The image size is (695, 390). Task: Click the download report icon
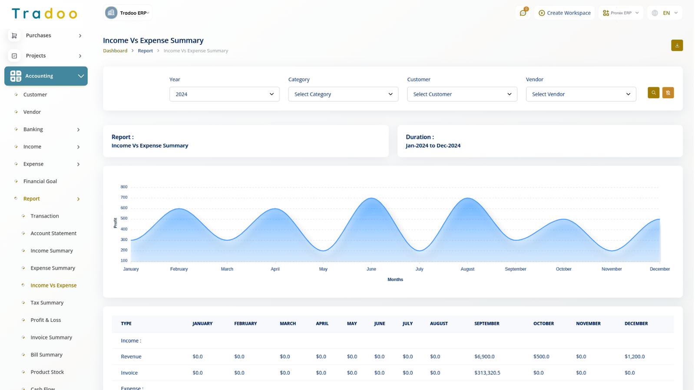(676, 45)
